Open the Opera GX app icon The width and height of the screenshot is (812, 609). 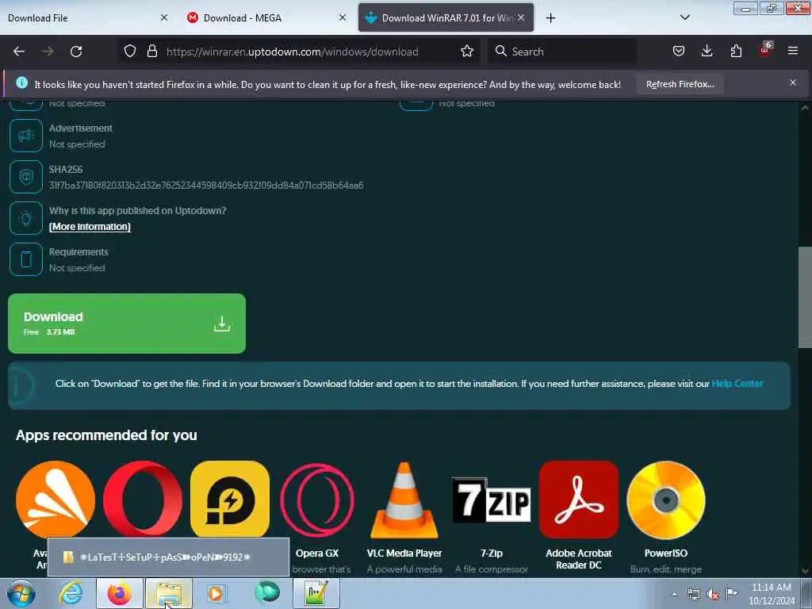317,500
